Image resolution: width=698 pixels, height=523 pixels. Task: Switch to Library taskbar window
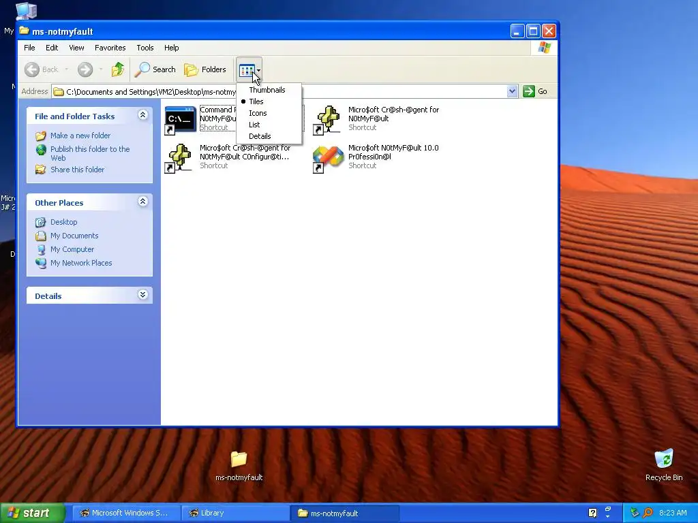pyautogui.click(x=236, y=513)
